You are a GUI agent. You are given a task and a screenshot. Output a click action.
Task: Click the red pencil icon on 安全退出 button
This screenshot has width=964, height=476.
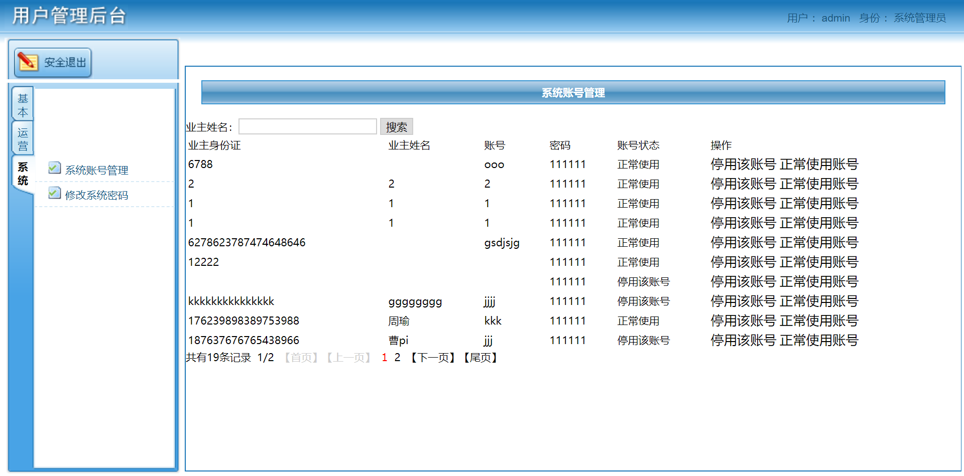pyautogui.click(x=29, y=62)
